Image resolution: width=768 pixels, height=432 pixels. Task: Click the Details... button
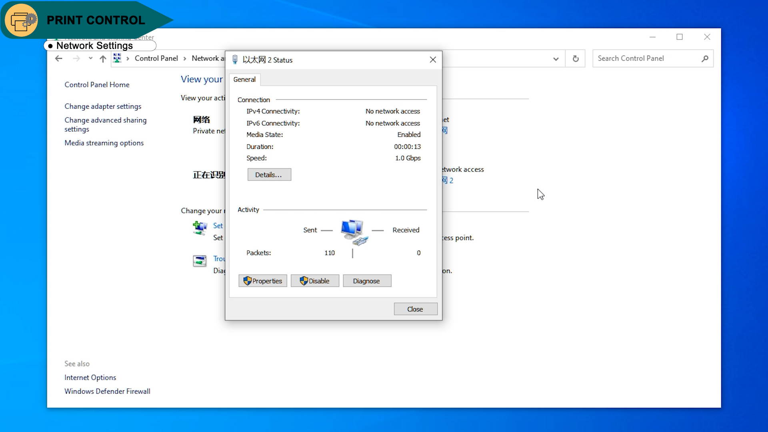point(269,175)
